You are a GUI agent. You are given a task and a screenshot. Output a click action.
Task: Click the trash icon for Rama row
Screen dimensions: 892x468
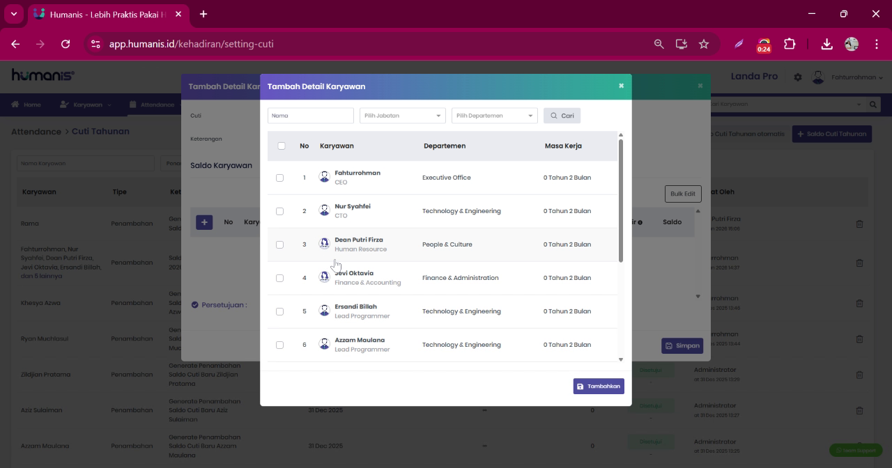859,224
